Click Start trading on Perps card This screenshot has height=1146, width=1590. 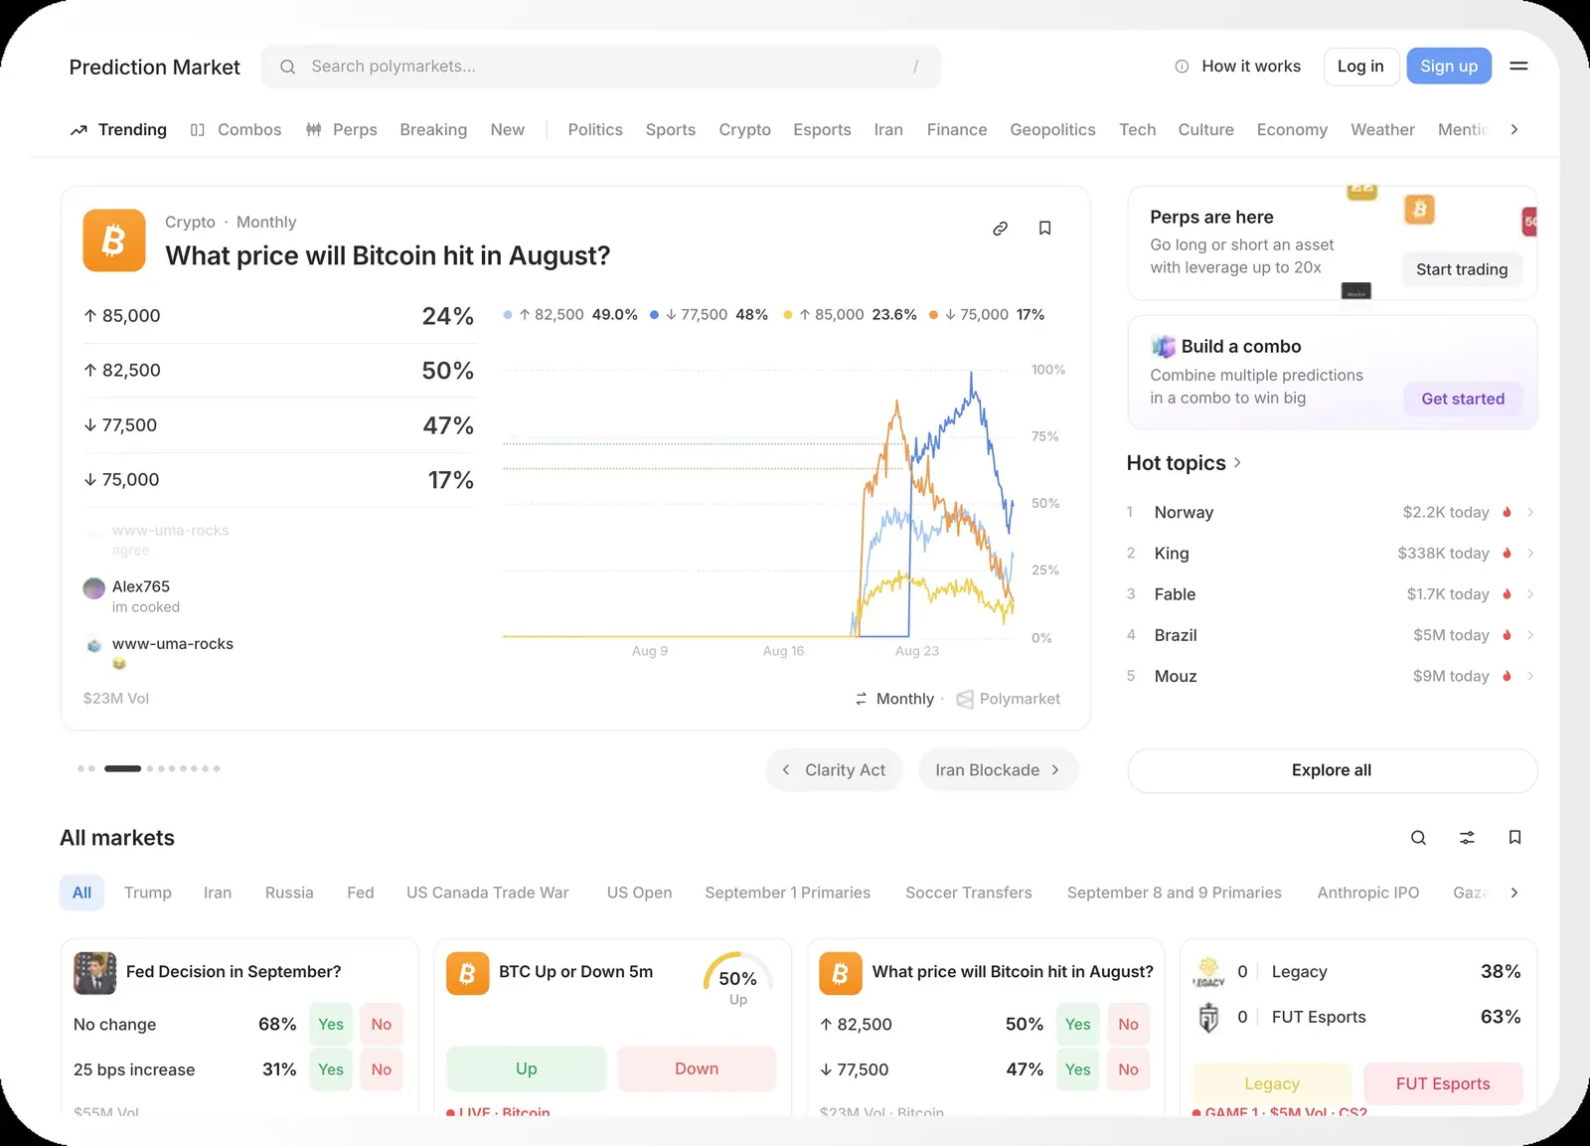click(1462, 270)
